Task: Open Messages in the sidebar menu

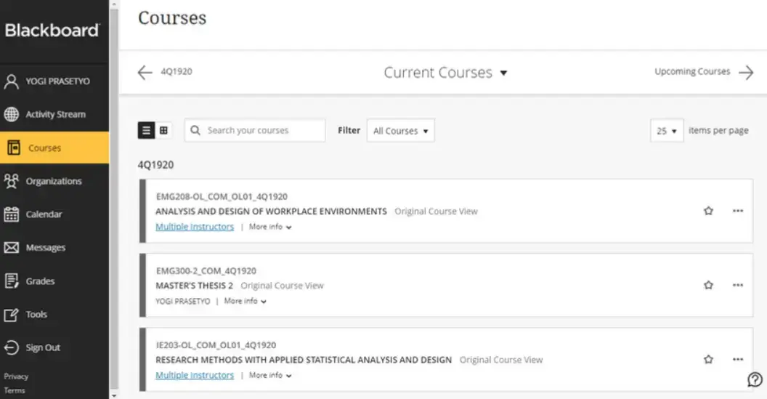Action: coord(54,248)
